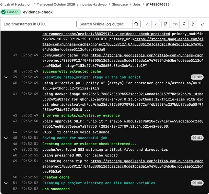Viewport: 209px width, 194px height.
Task: Open Transcend October 2026 breadcrumb
Action: pyautogui.click(x=56, y=4)
